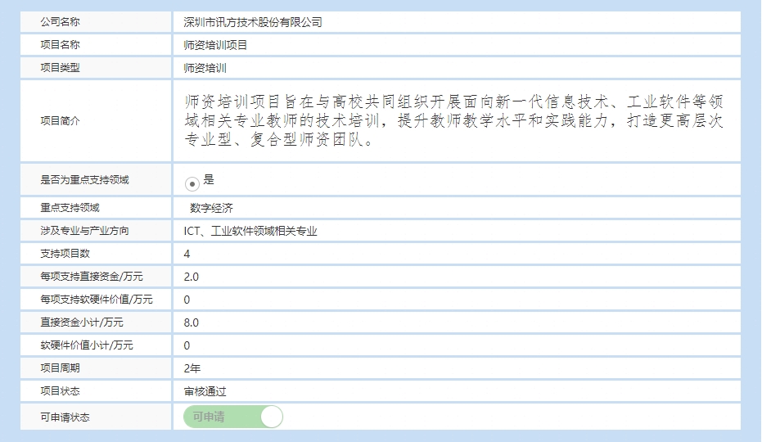This screenshot has height=442, width=762.
Task: Click the project description paragraph text
Action: pos(454,121)
